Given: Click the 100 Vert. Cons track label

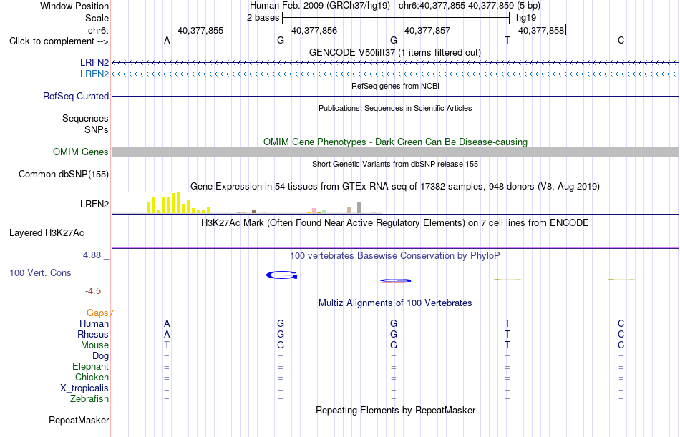Looking at the screenshot, I should [x=40, y=273].
